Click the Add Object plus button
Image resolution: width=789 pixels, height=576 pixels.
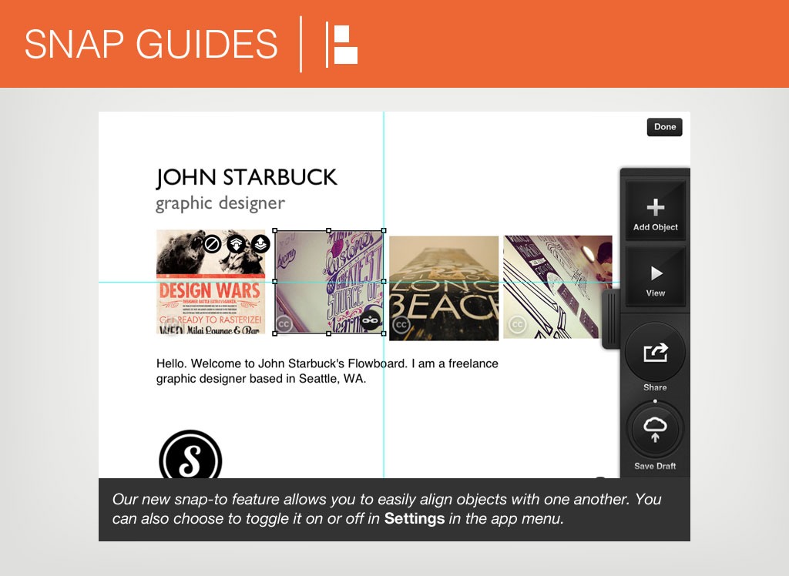(x=655, y=211)
